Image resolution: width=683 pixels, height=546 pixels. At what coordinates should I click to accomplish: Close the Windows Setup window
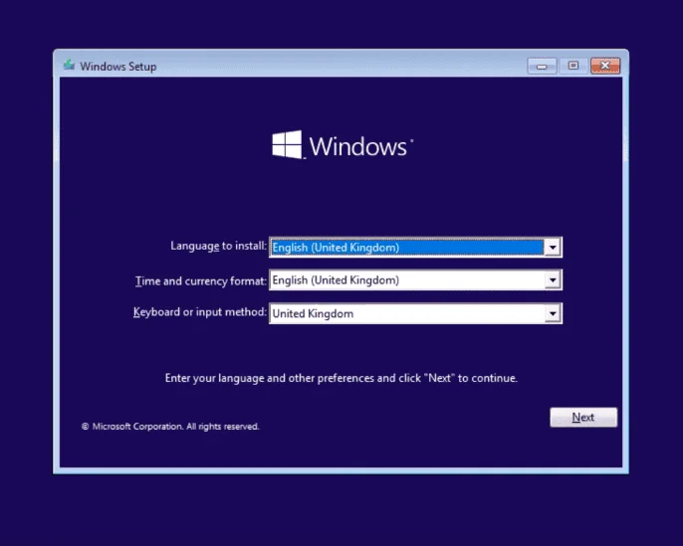coord(605,66)
